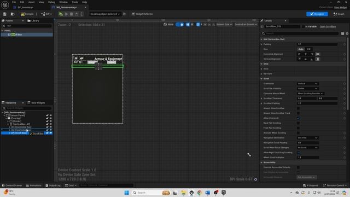
Task: Click the Browse to asset toolbar icon
Action: tap(13, 14)
